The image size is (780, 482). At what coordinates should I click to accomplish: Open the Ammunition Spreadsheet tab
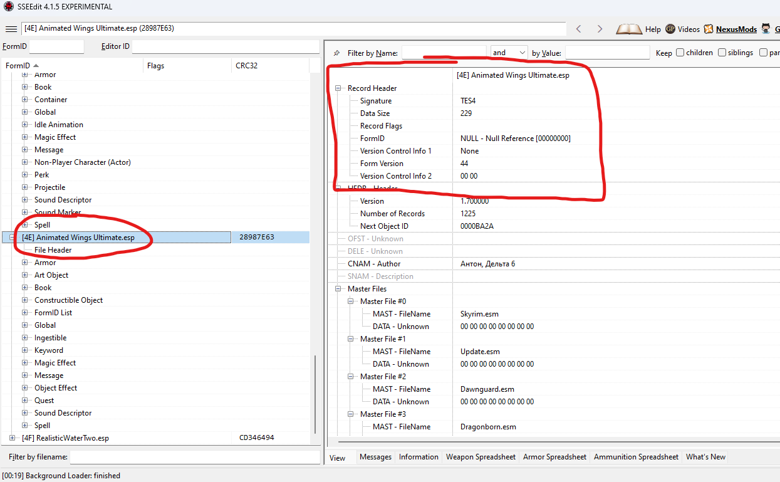point(636,457)
